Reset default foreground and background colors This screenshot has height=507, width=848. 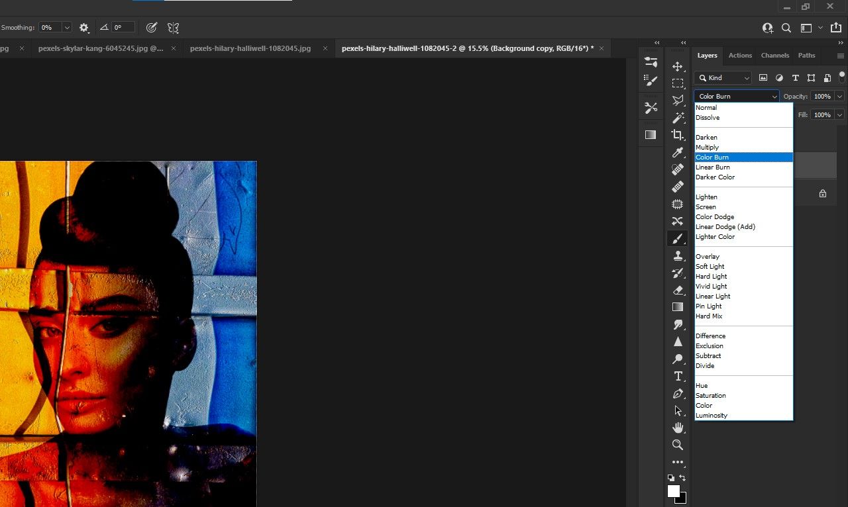[x=671, y=477]
